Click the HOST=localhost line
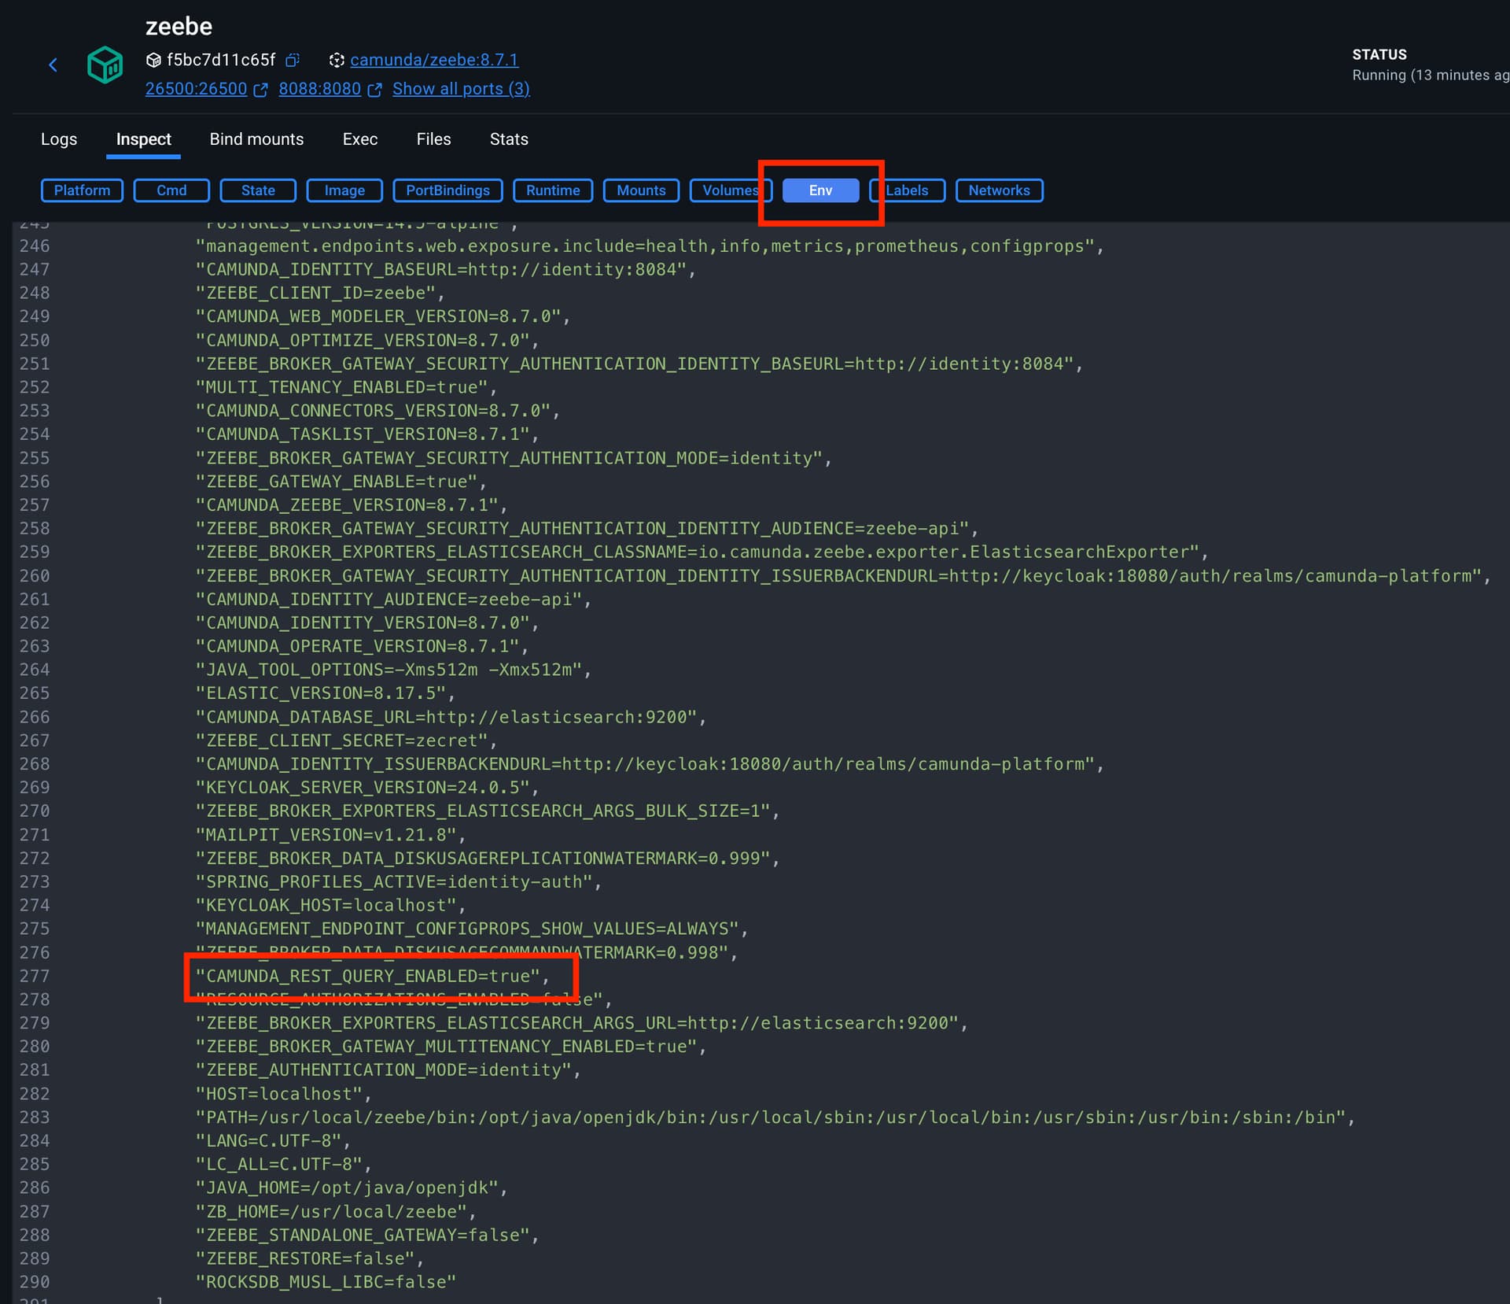Screen dimensions: 1510x1304 coord(283,1095)
